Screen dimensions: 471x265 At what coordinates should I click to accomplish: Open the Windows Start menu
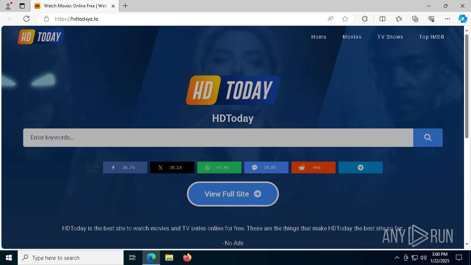pos(9,258)
